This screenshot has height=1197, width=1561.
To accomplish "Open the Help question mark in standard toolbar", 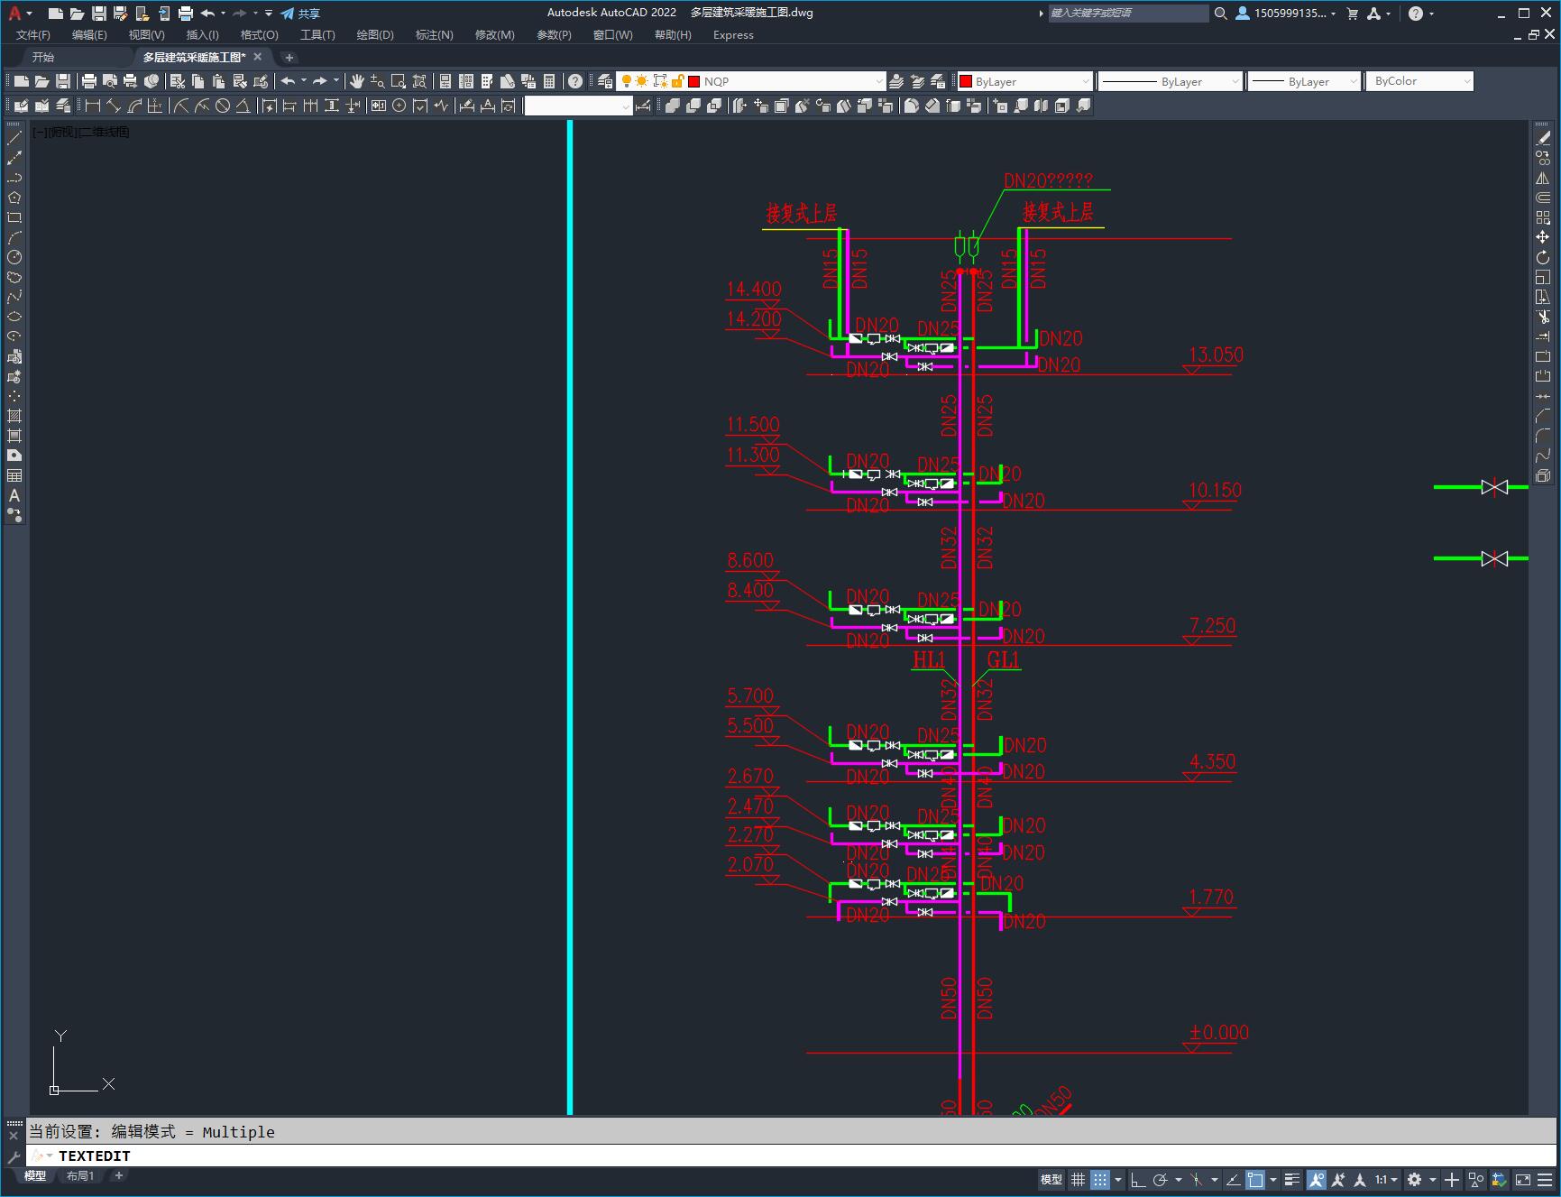I will point(575,81).
